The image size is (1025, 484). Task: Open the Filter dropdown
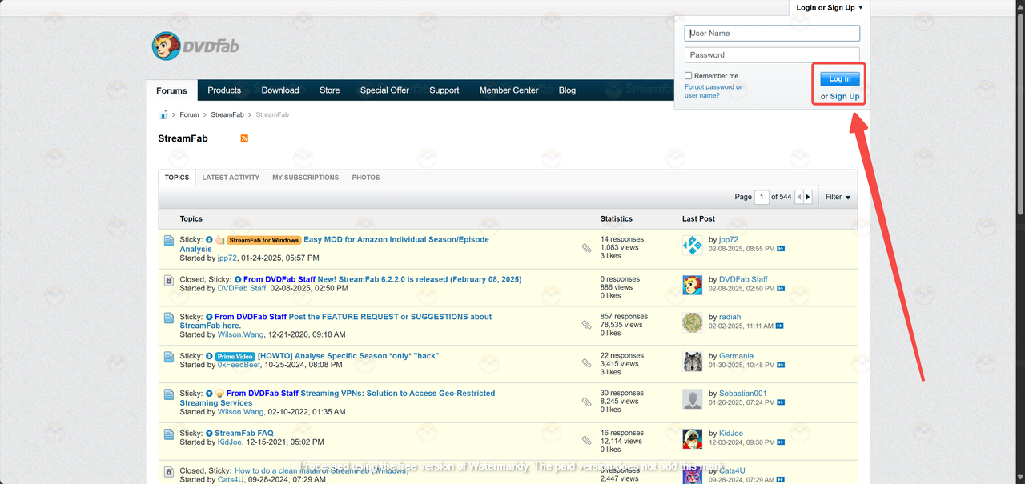coord(838,197)
